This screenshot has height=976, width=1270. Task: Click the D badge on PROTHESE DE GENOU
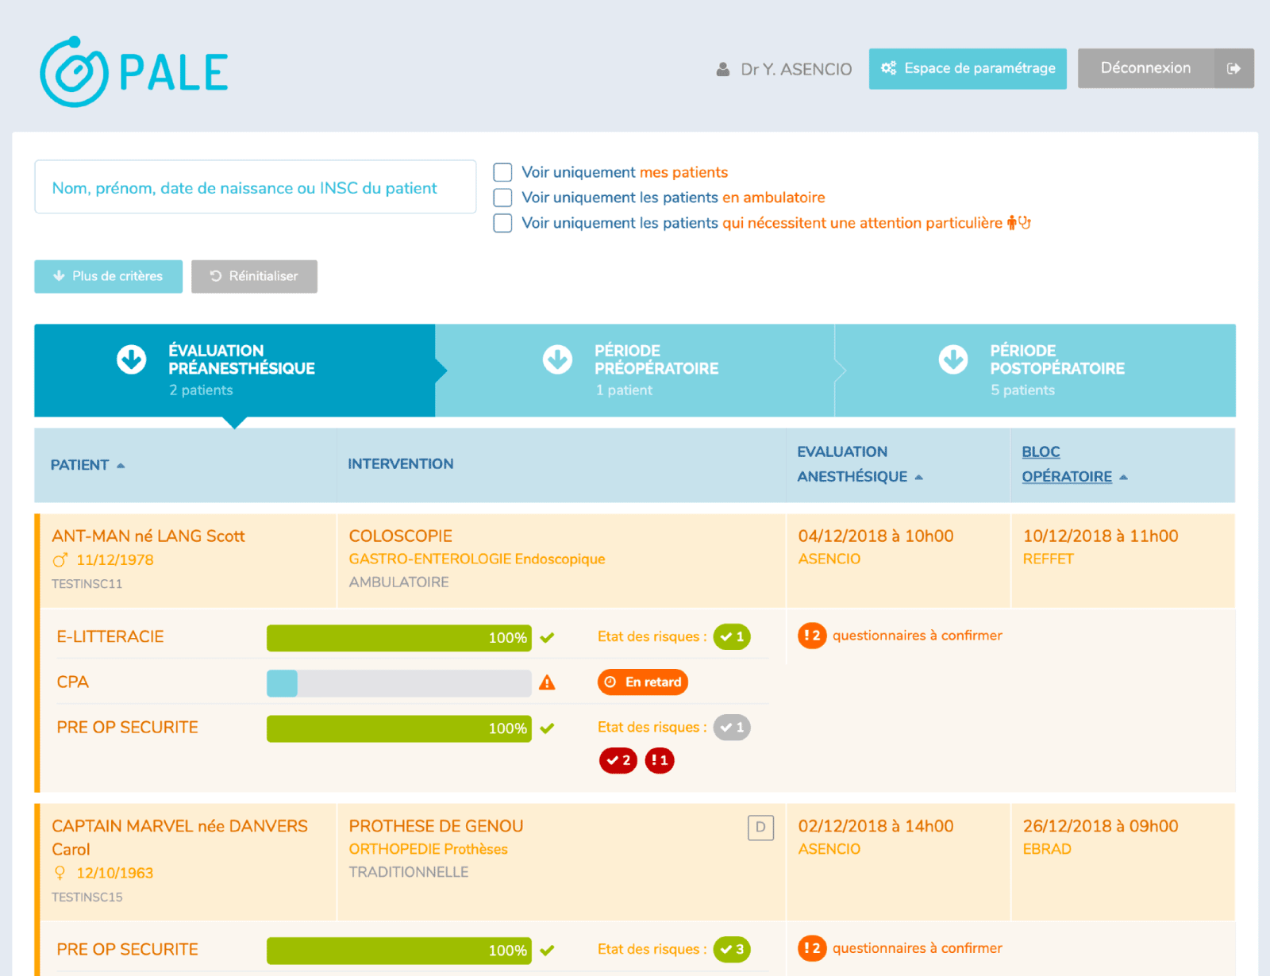click(x=760, y=827)
